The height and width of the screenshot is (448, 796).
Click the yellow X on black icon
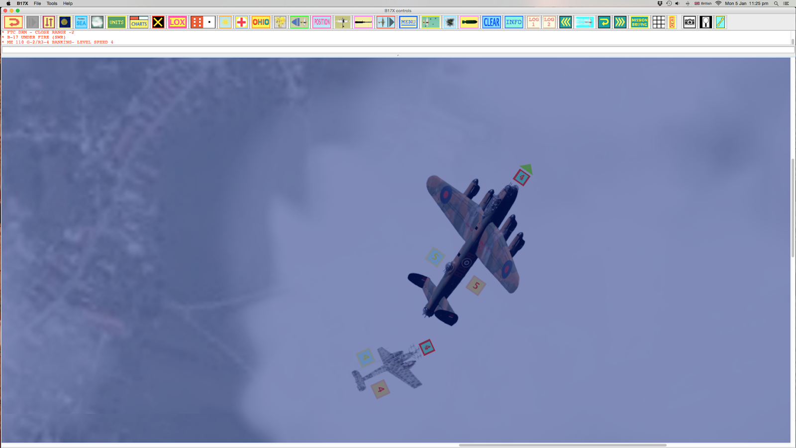[x=158, y=22]
